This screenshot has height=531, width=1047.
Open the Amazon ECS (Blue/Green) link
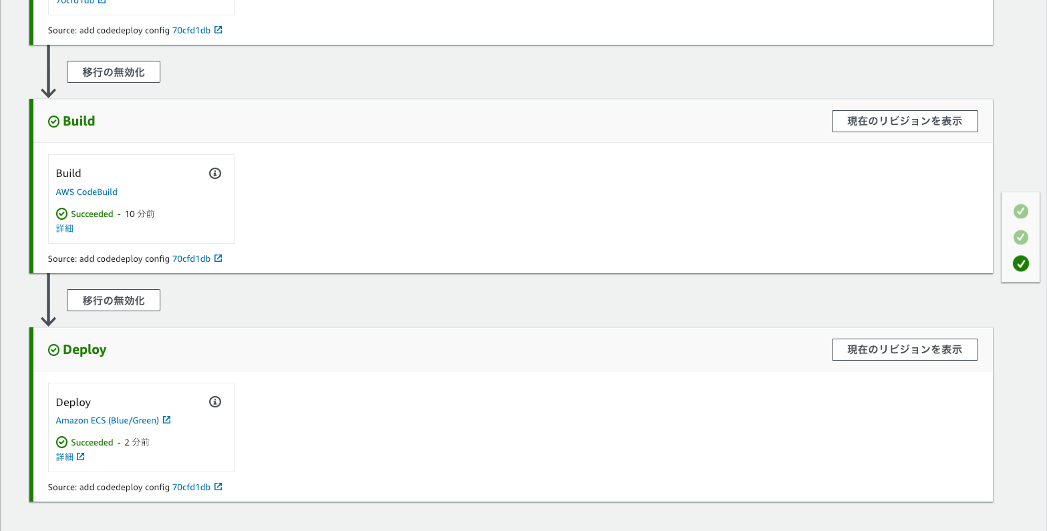(x=108, y=421)
